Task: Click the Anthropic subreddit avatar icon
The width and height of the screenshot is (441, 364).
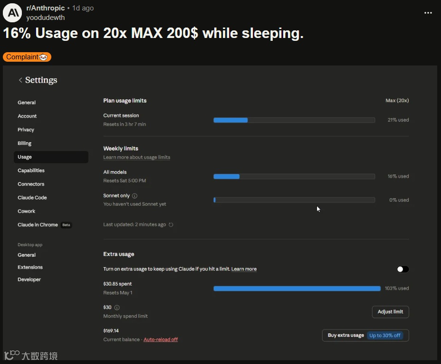Action: tap(12, 12)
